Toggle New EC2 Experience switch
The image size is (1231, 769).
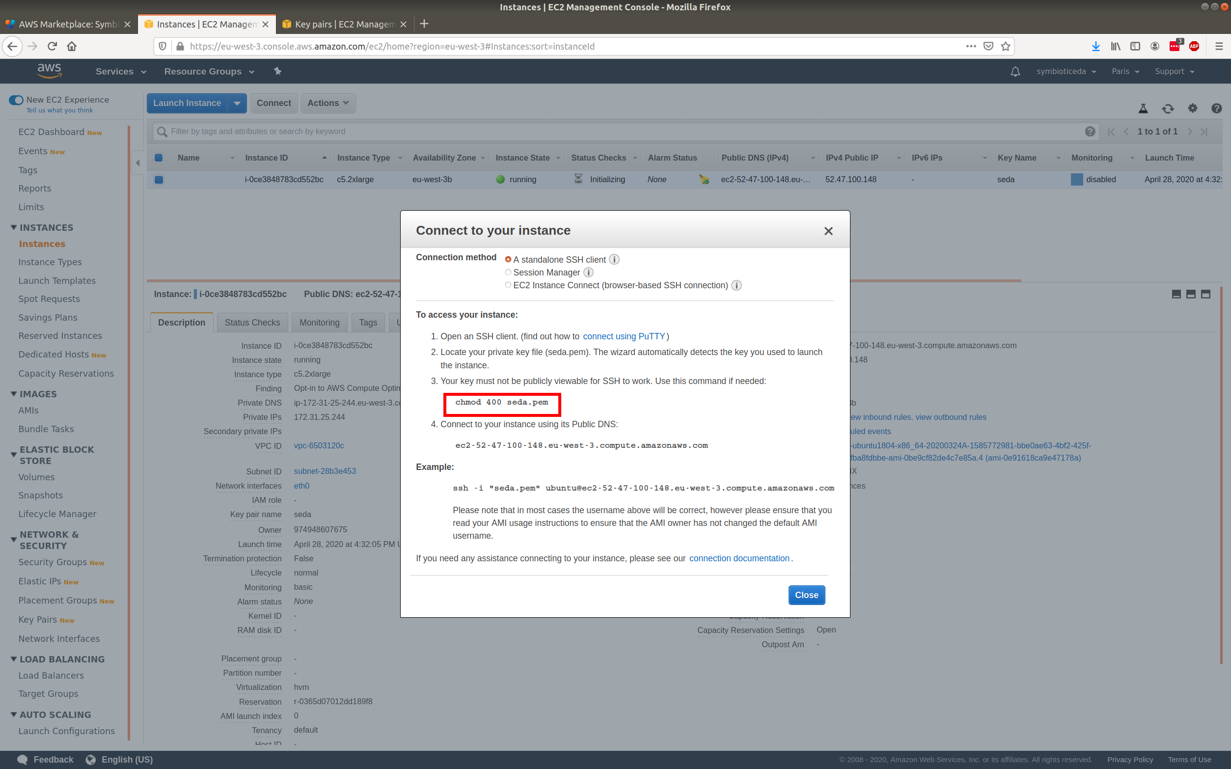[16, 100]
